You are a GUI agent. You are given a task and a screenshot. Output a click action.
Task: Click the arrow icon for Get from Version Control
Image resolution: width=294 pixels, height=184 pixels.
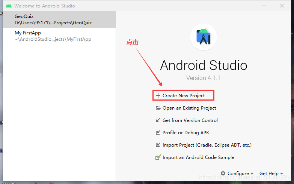tap(158, 120)
